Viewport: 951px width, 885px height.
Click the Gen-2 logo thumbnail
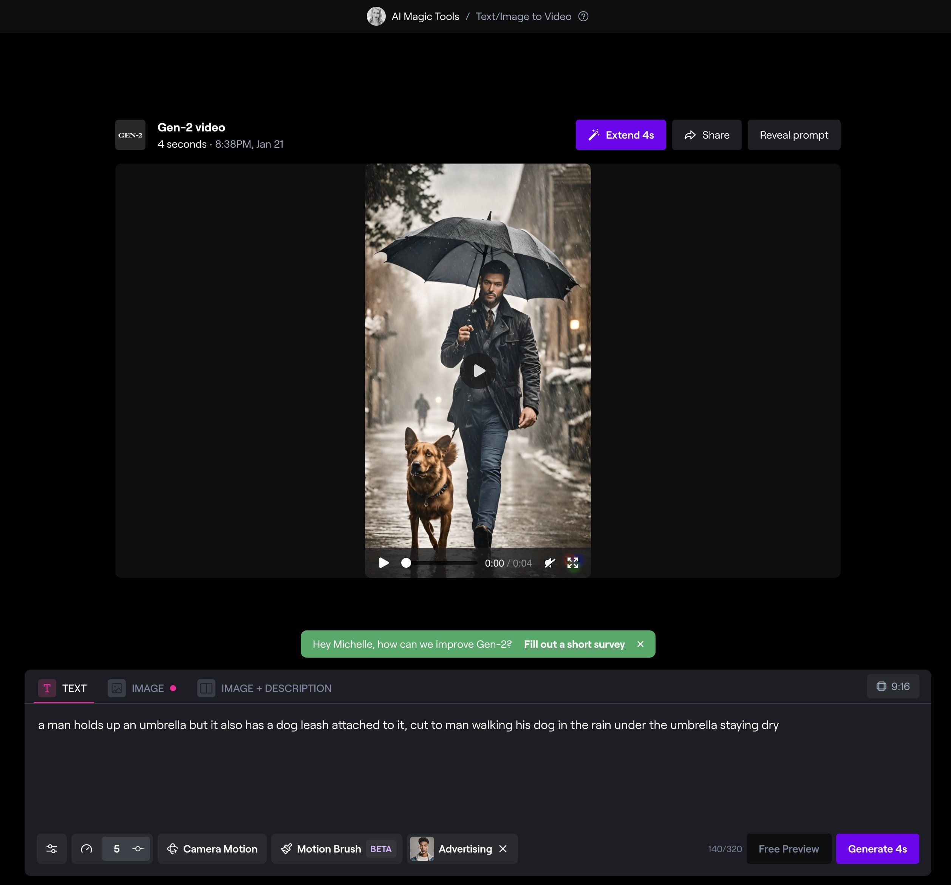[x=130, y=135]
